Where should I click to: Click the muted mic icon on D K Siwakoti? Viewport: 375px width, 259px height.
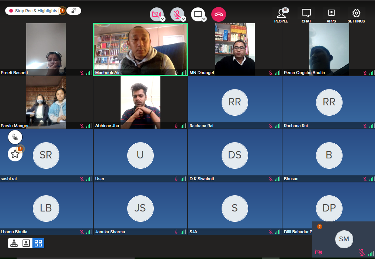click(271, 179)
